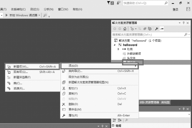
Task: Toggle the Properties panel pin
Action: click(x=184, y=109)
